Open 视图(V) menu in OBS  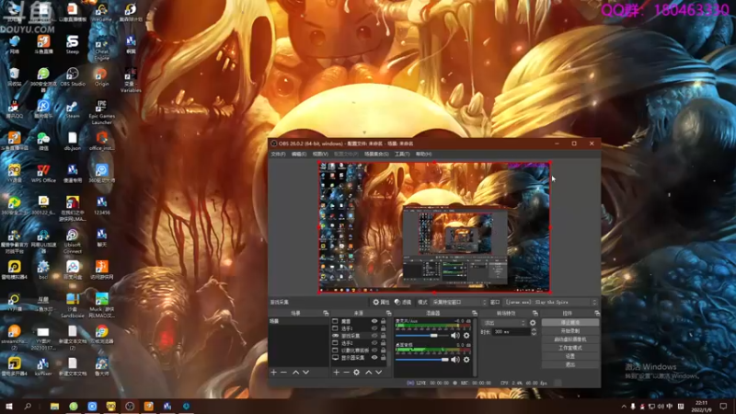click(x=320, y=154)
